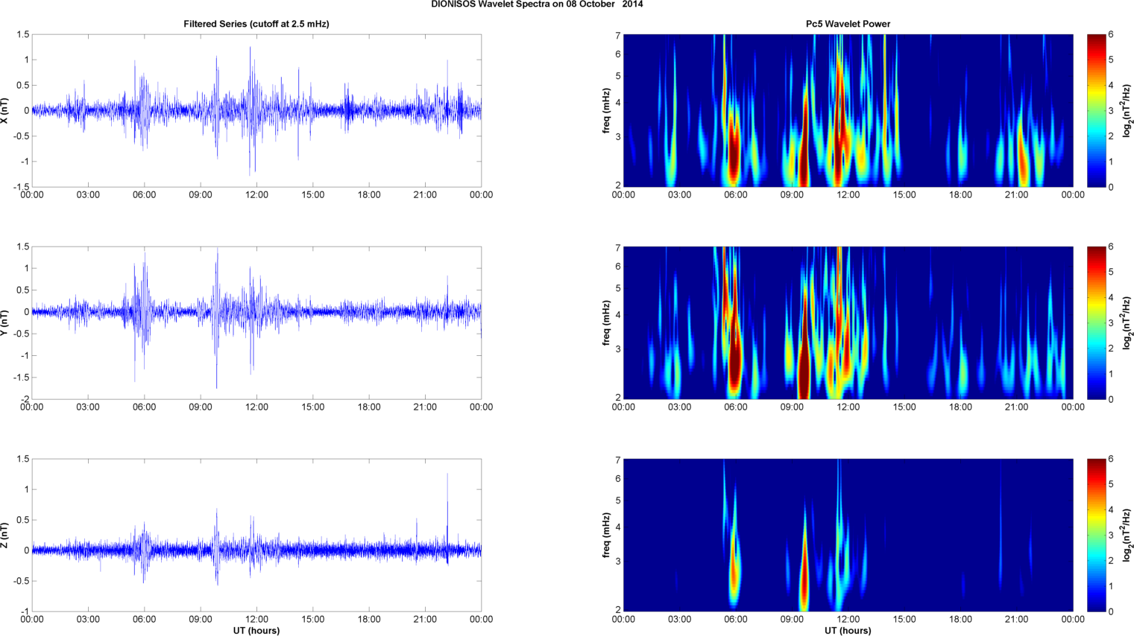
Task: Click the color bar of the Z wavelet plot
Action: click(1096, 535)
